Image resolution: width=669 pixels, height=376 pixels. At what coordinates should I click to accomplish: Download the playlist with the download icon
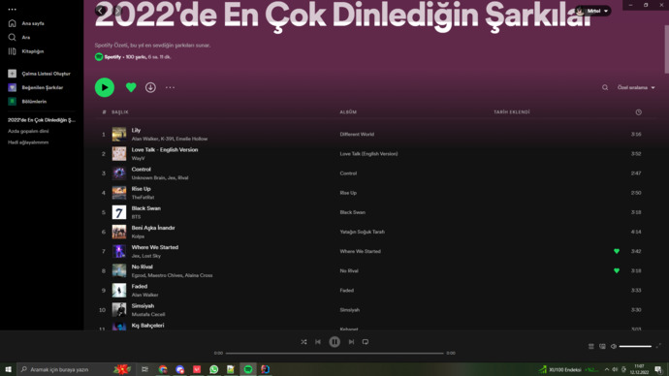(x=150, y=87)
